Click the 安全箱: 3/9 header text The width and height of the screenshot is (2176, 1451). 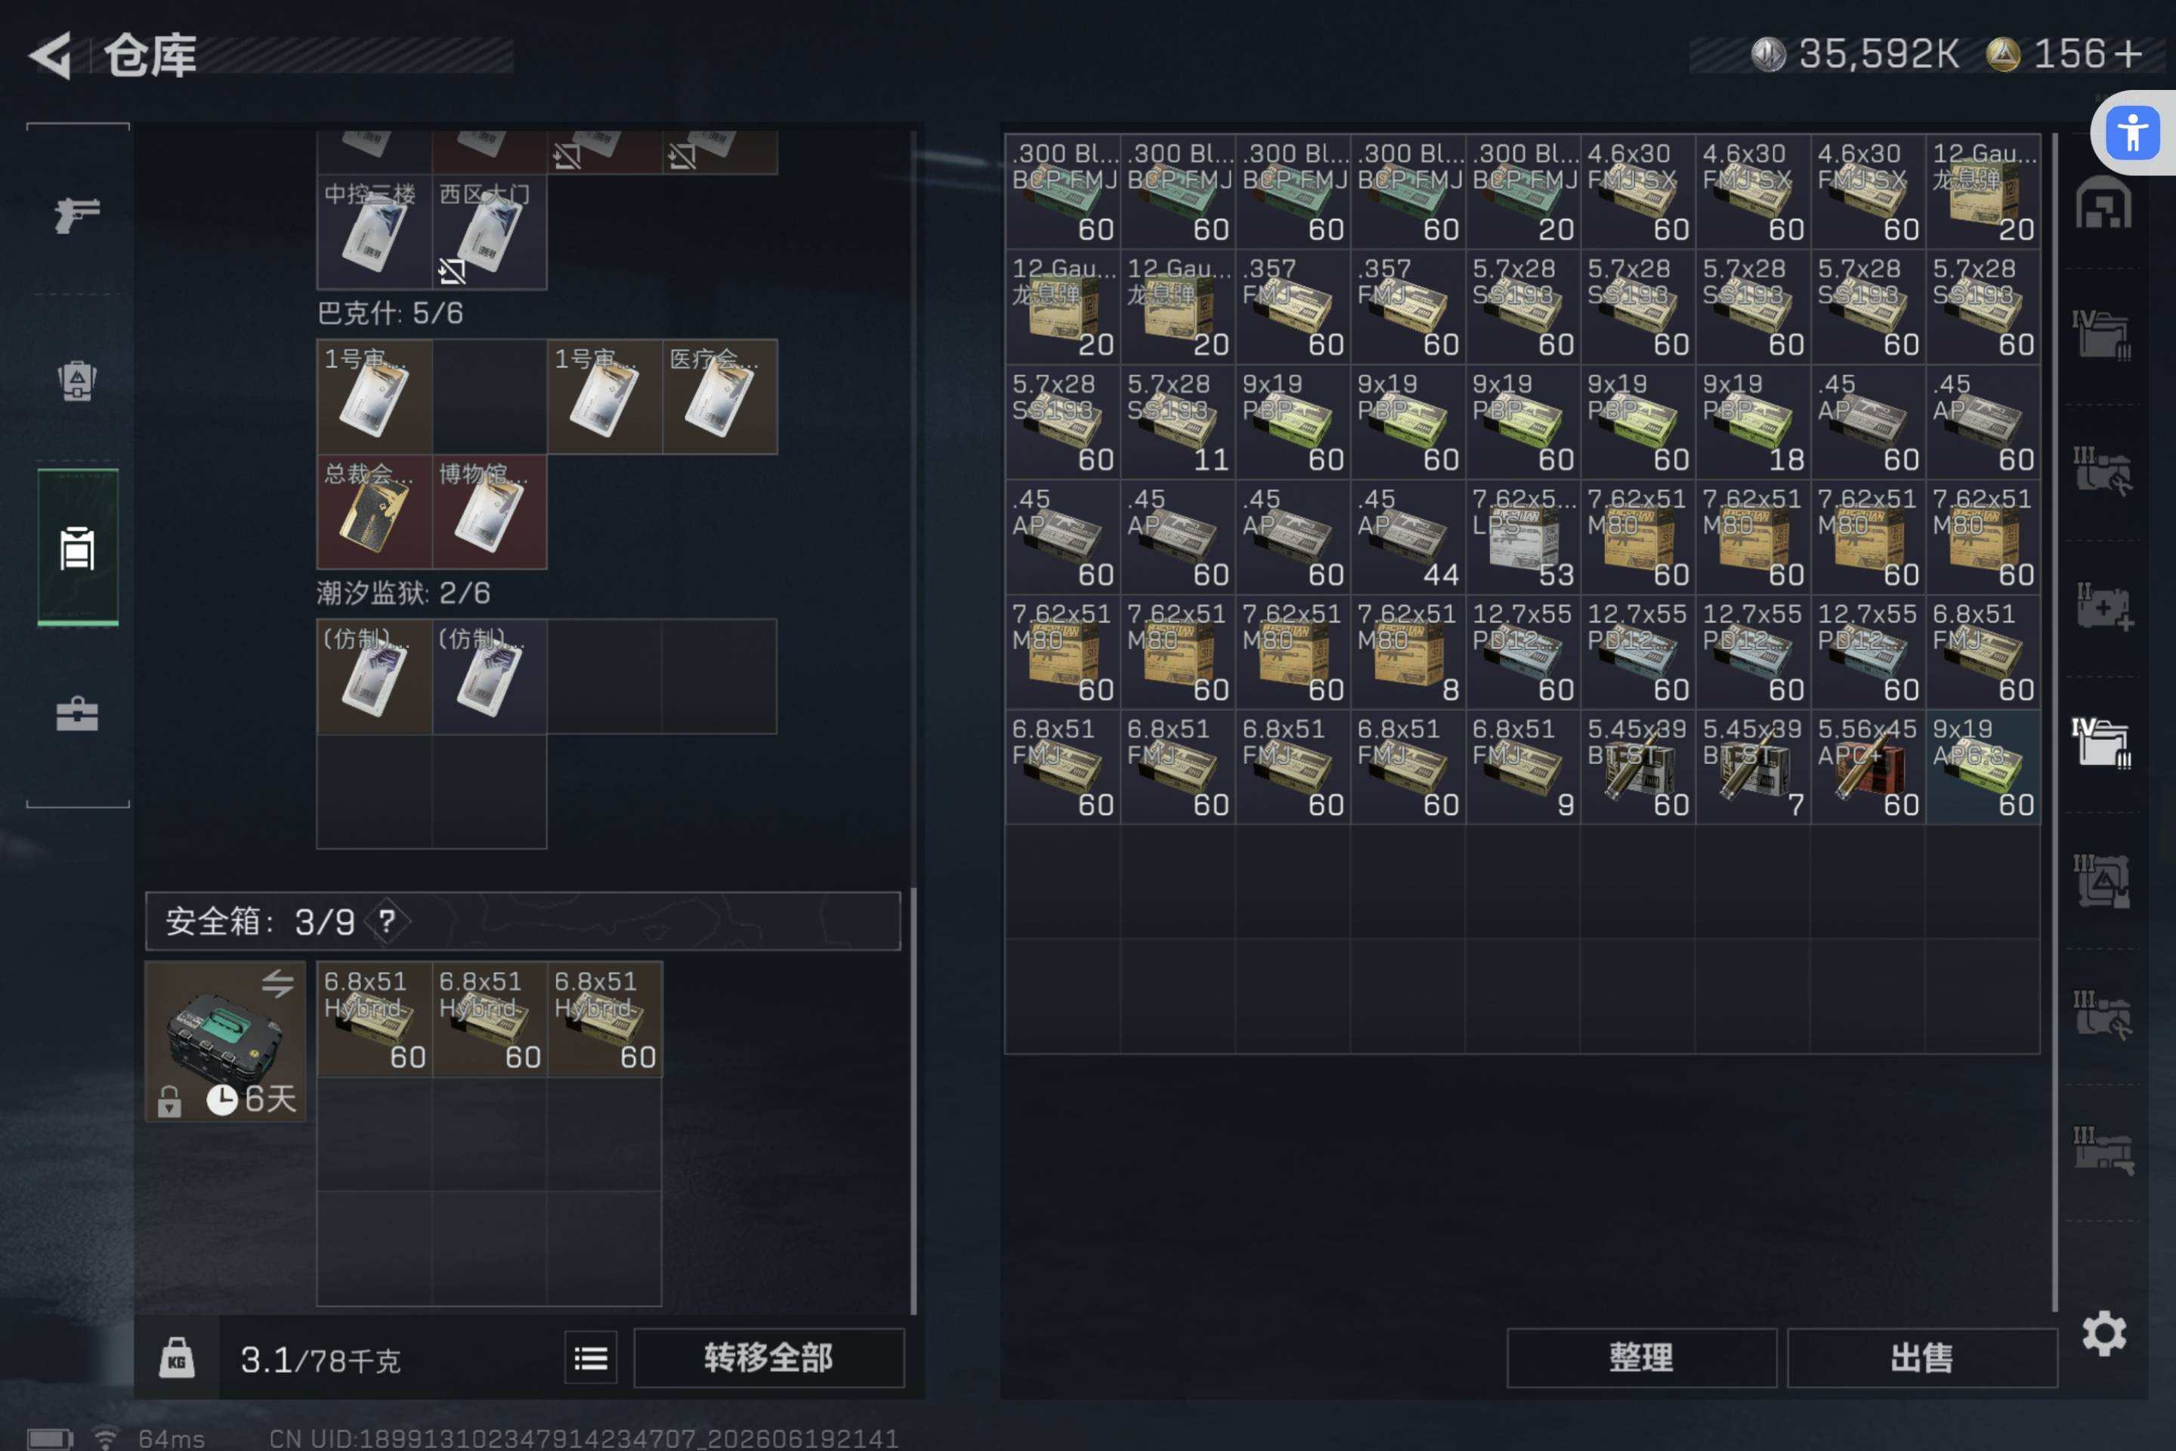(x=260, y=920)
